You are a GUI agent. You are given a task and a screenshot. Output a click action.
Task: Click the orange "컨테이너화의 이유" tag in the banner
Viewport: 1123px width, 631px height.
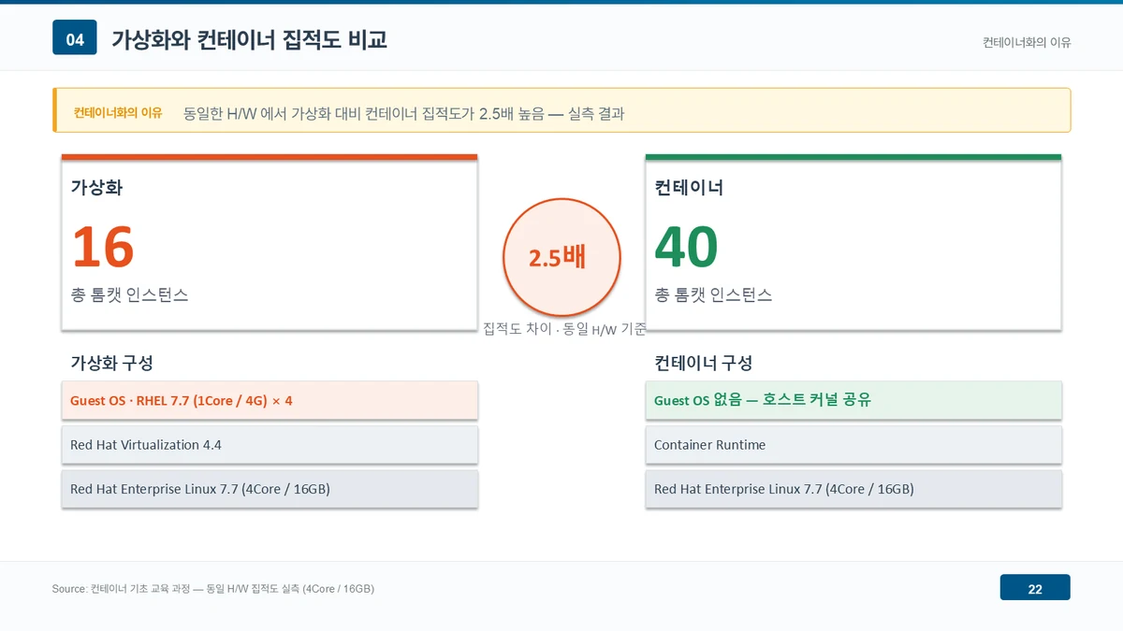(x=118, y=112)
